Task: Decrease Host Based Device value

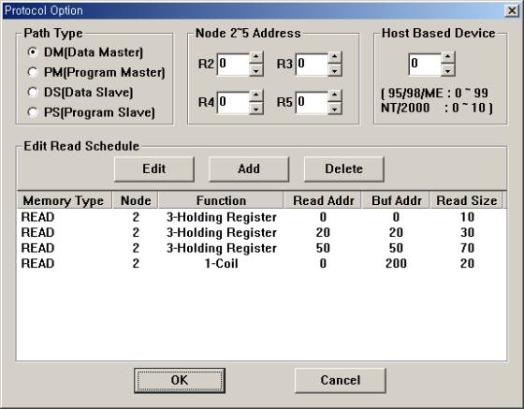Action: tap(448, 70)
